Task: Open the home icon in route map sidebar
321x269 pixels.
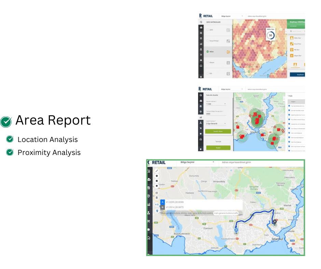Action: click(x=149, y=238)
